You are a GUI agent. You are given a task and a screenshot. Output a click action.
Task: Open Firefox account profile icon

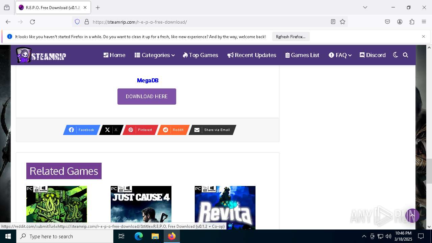400,22
